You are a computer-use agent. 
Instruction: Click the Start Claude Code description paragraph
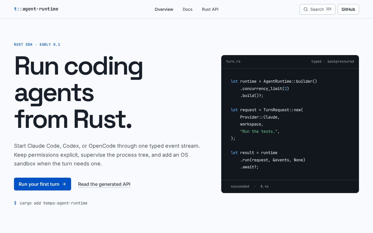tap(107, 155)
